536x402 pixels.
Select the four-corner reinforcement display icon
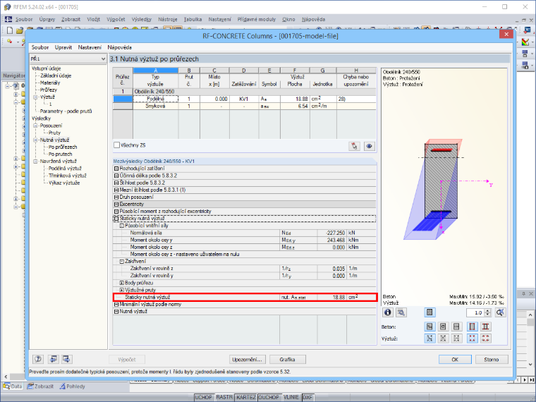click(472, 339)
